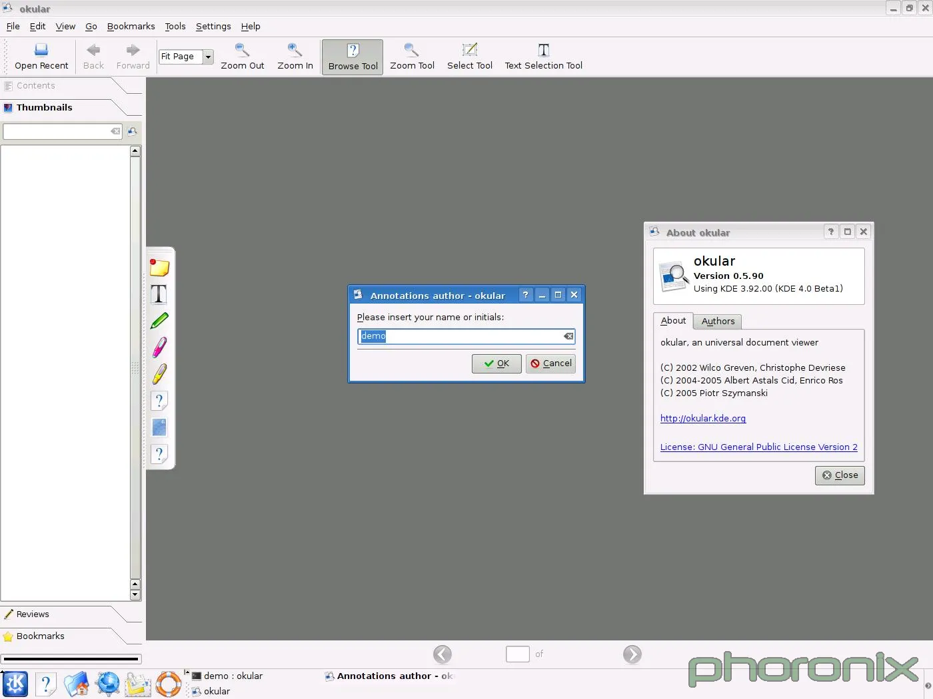
Task: Switch to the About tab
Action: point(673,321)
